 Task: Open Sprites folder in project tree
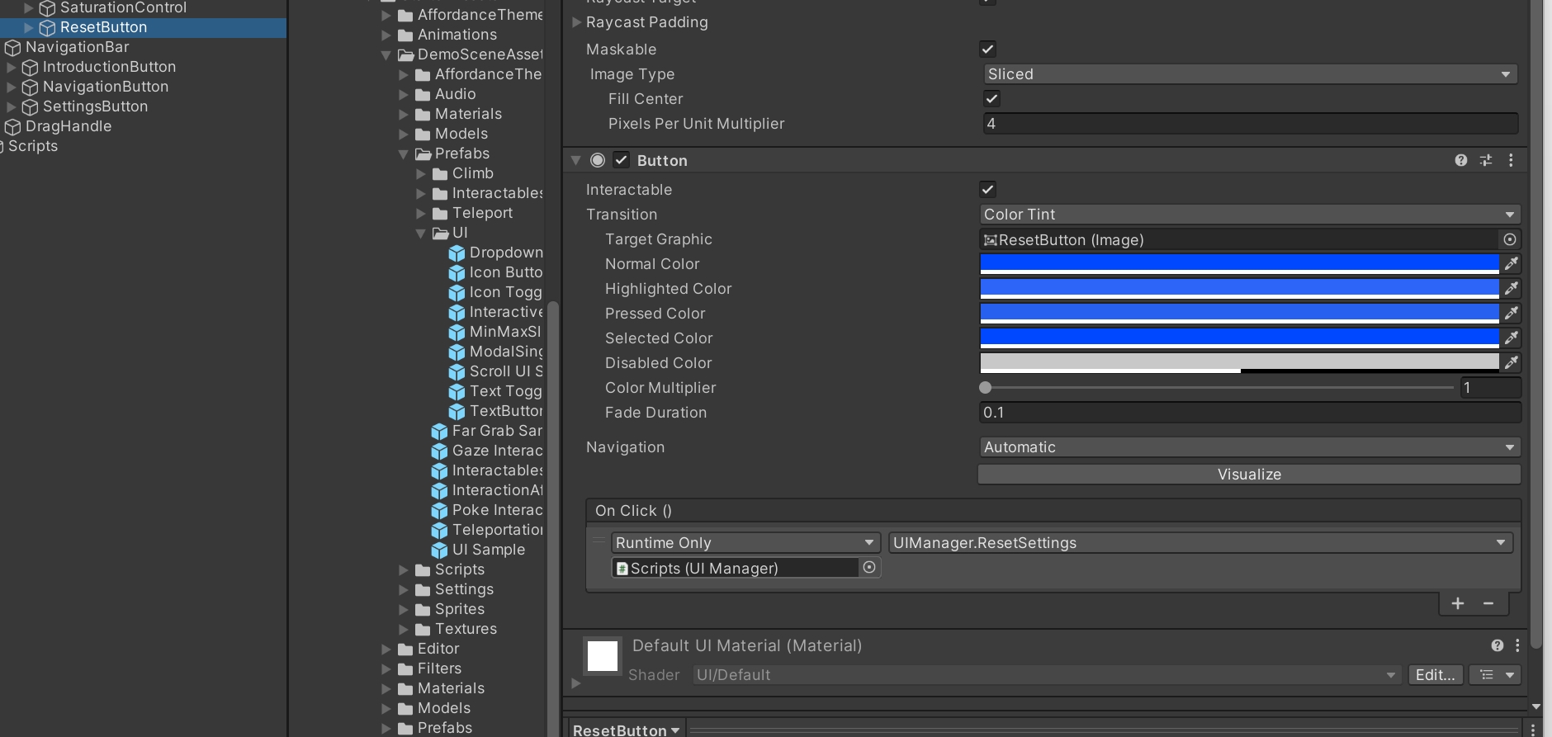coord(451,609)
